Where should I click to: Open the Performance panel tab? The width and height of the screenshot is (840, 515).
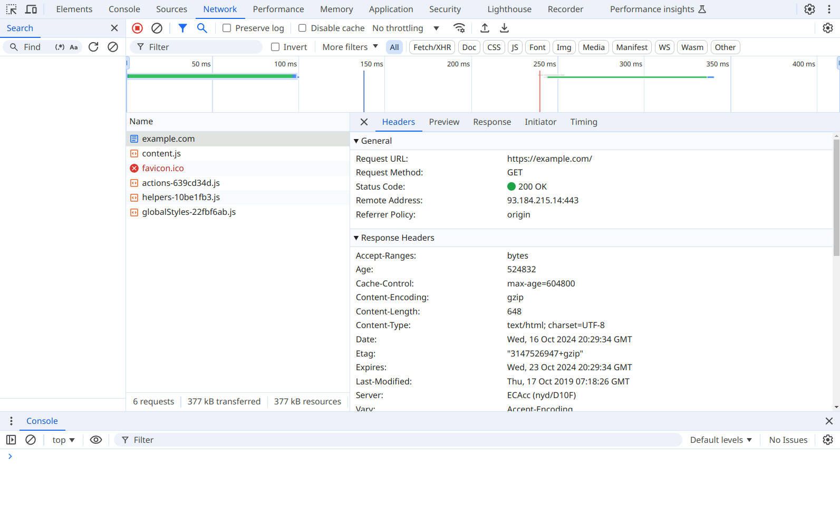[278, 9]
